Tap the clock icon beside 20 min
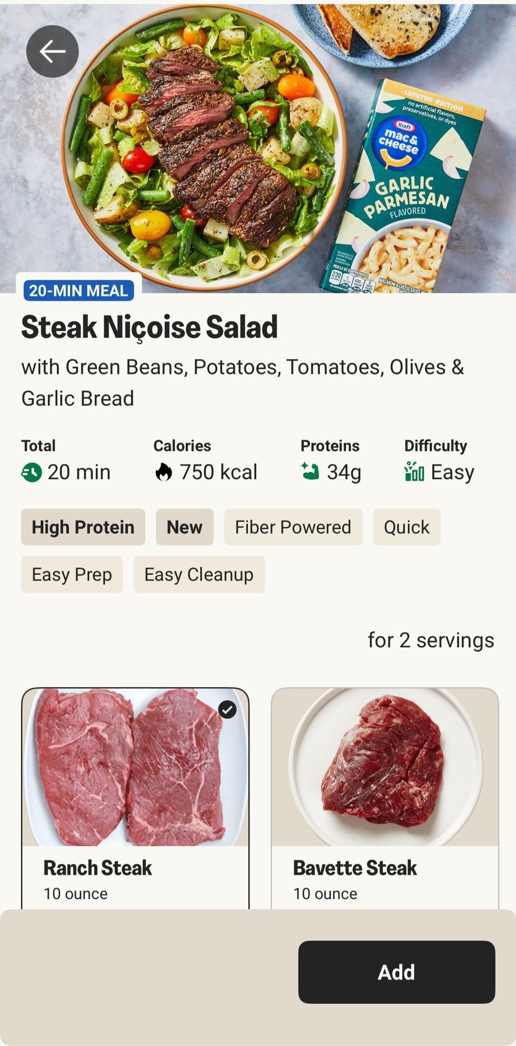The height and width of the screenshot is (1046, 516). [x=32, y=472]
